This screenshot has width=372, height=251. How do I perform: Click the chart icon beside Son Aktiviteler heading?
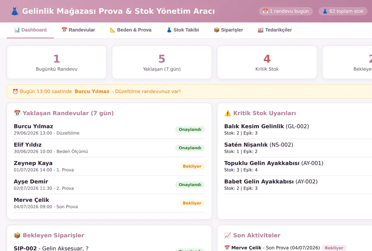coord(228,236)
